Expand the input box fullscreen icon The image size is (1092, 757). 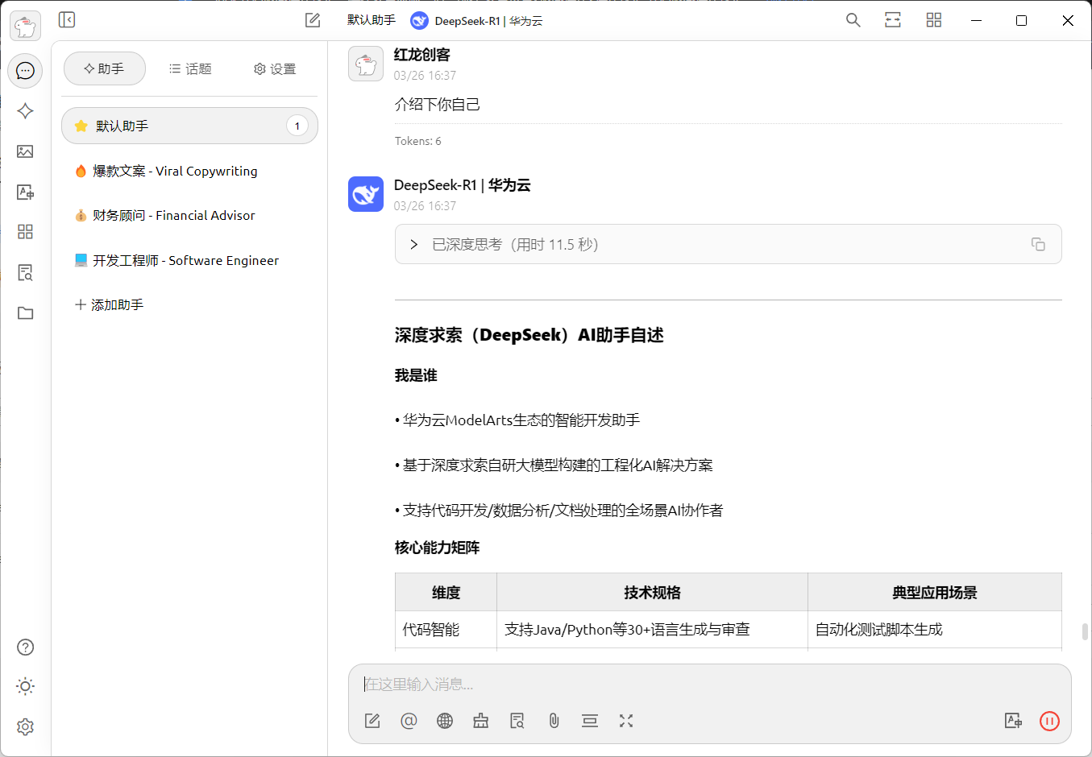626,721
